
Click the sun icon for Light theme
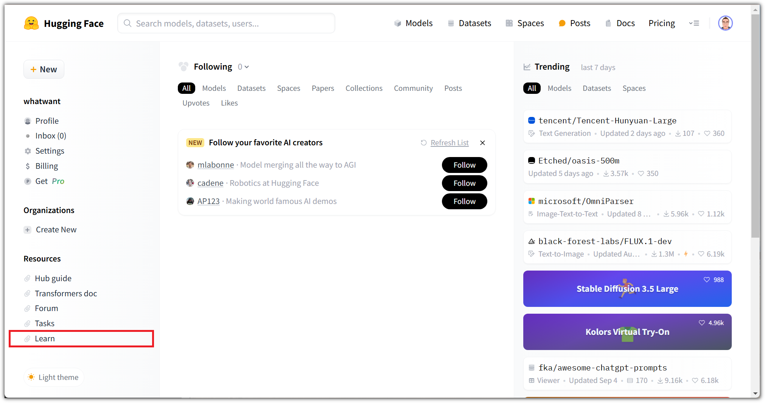point(31,377)
